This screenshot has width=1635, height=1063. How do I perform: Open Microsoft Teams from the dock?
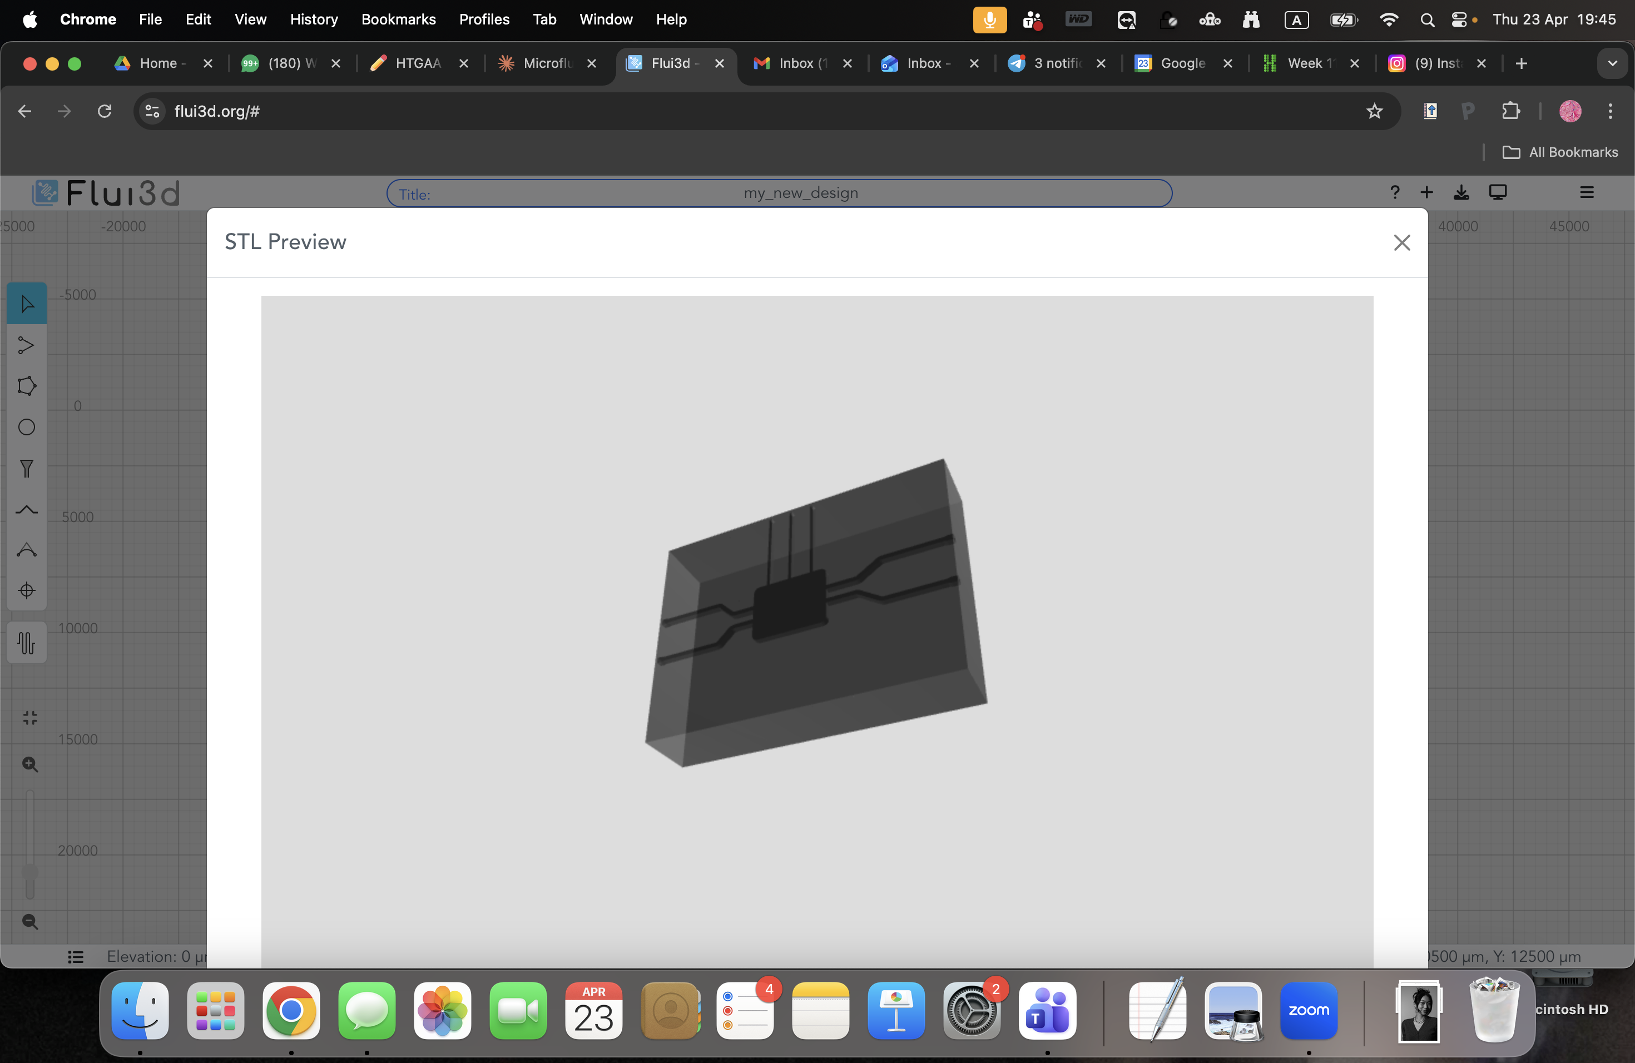1047,1010
